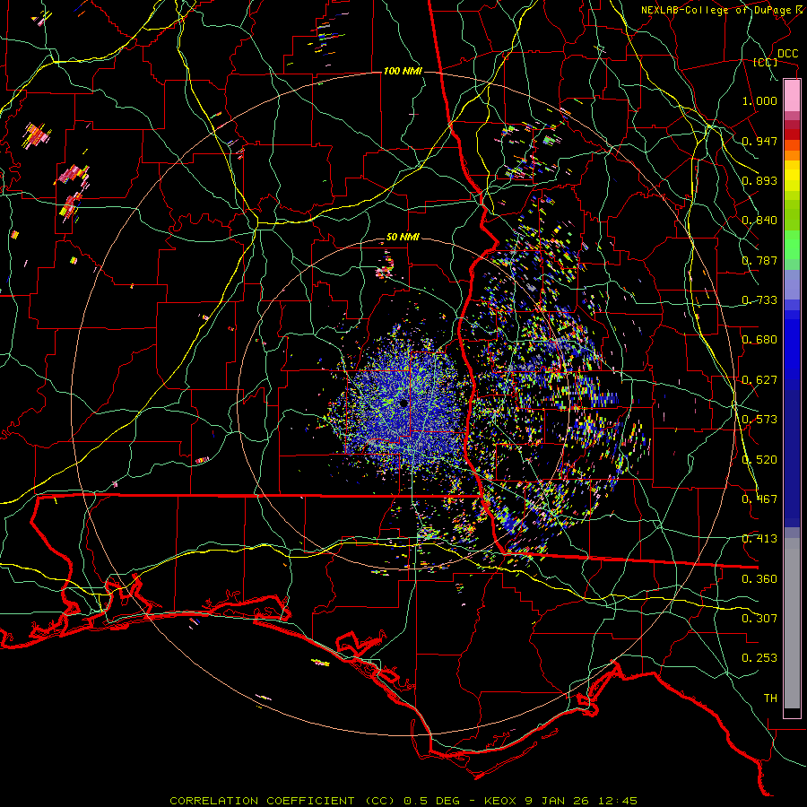Select the 0.840 legend value
This screenshot has height=807, width=807.
(x=759, y=221)
